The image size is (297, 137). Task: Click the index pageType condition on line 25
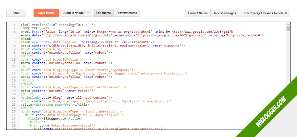(x=71, y=111)
